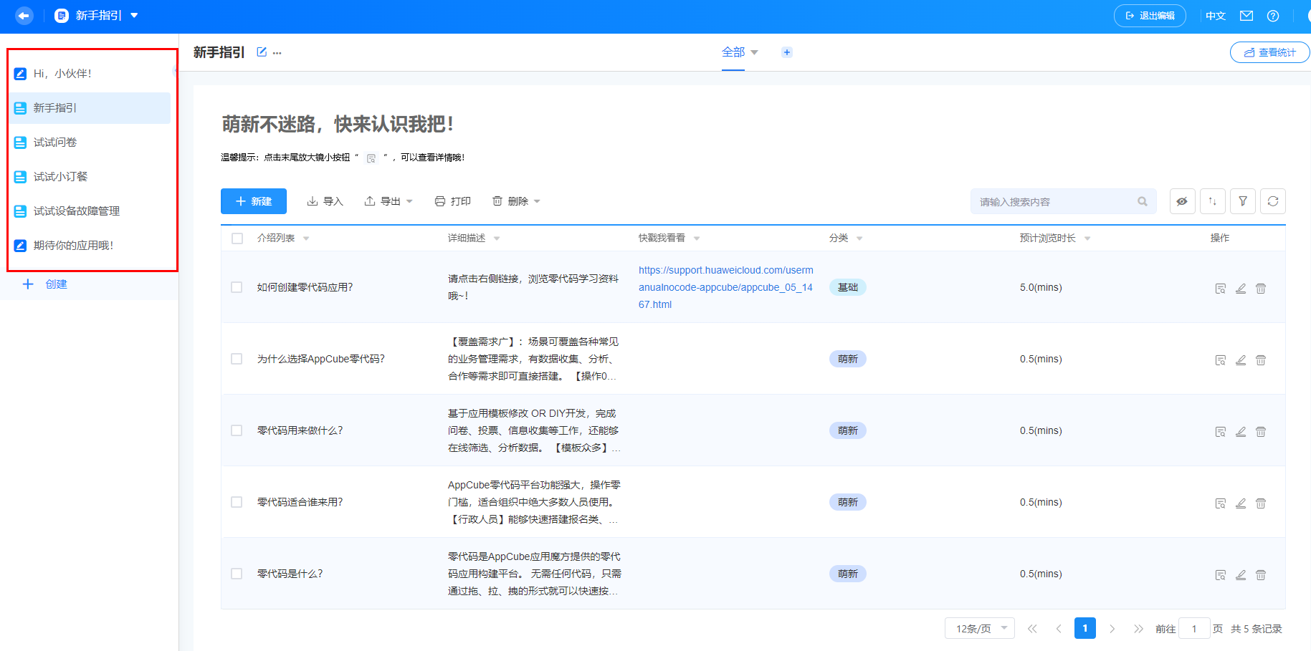The height and width of the screenshot is (651, 1311).
Task: Click the 新建 button to create an entry
Action: tap(253, 201)
